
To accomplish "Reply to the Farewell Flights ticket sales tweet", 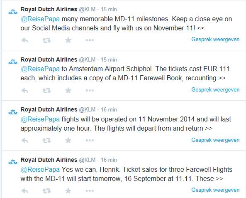I will 24,191.
